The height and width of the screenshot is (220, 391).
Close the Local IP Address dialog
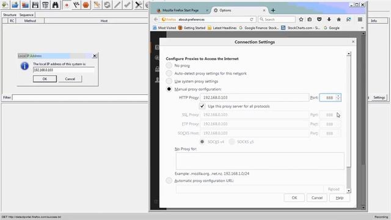tap(95, 56)
